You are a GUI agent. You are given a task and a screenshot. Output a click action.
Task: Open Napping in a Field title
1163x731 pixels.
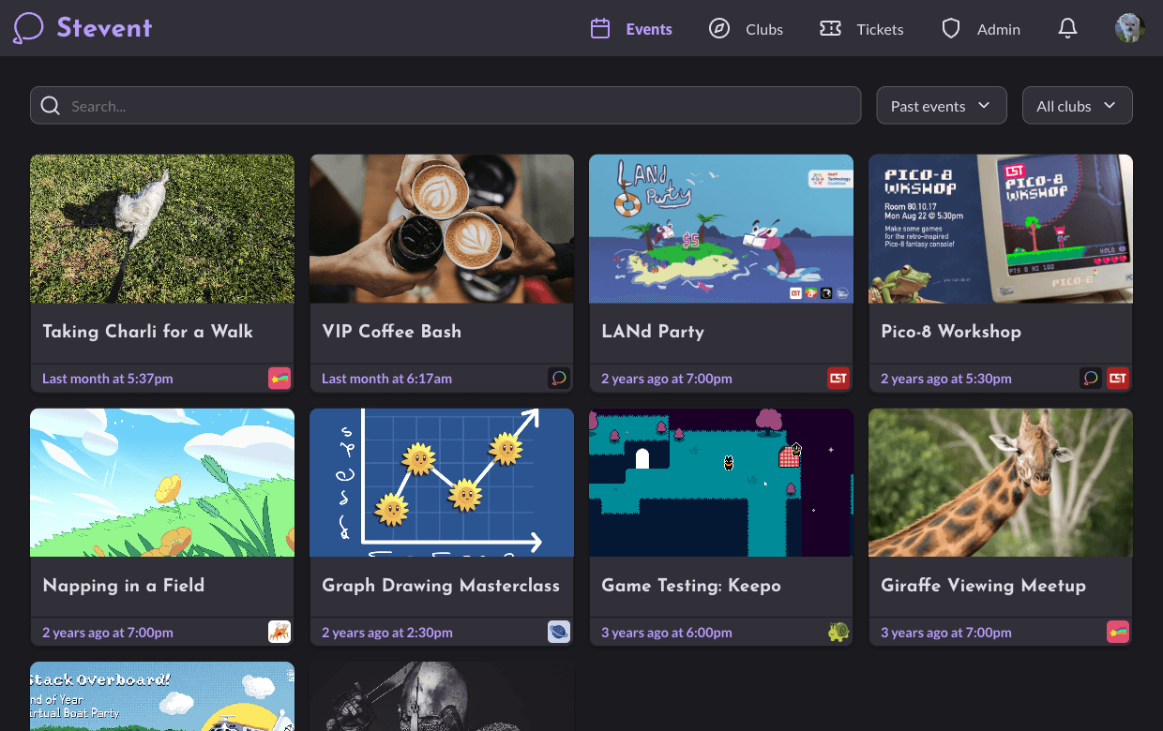click(123, 586)
